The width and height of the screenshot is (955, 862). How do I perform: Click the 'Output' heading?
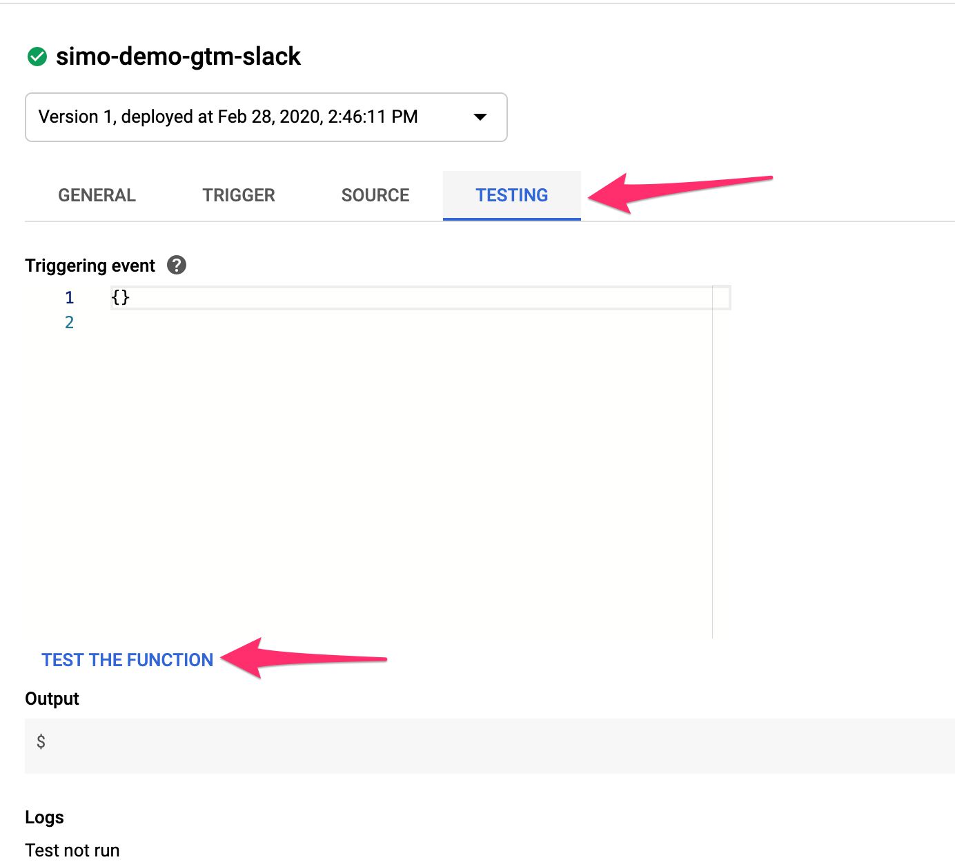pyautogui.click(x=52, y=699)
